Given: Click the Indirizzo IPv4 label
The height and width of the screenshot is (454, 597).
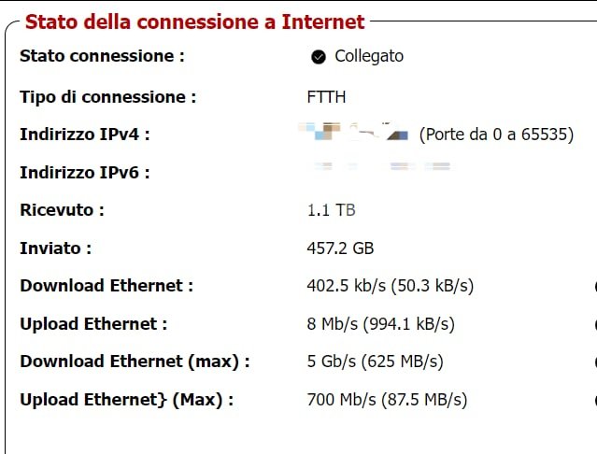Looking at the screenshot, I should (85, 135).
